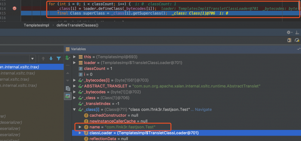Image resolution: width=301 pixels, height=141 pixels.
Task: Expand the 'this' variable node
Action: tap(75, 57)
